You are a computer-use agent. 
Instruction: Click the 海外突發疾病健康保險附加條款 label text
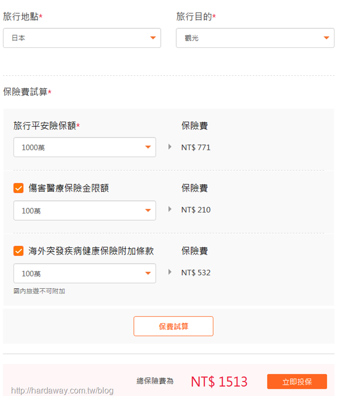click(x=91, y=251)
